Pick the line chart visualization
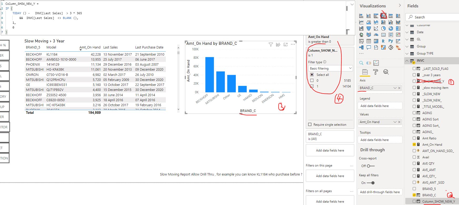 (x=361, y=22)
